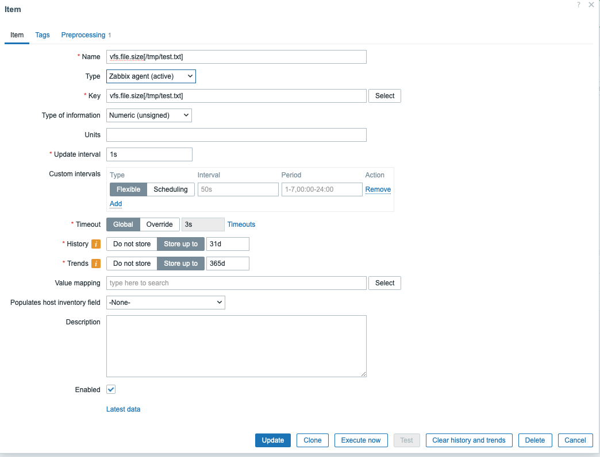Remove the custom interval row
600x457 pixels.
(x=378, y=189)
